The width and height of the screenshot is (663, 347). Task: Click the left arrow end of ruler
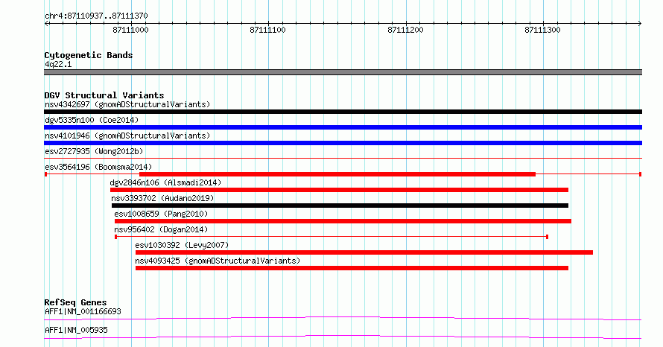(x=46, y=24)
